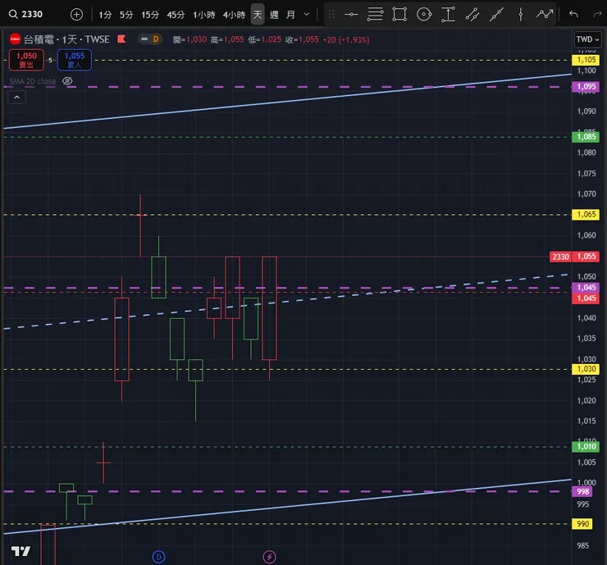Switch to the 45分 timeframe
The height and width of the screenshot is (565, 607).
(176, 15)
